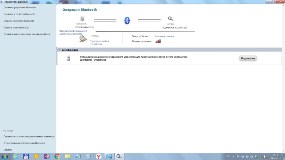Click the (Этот компьютер) caption
Viewport: 285px width, 160px height.
[x=85, y=27]
